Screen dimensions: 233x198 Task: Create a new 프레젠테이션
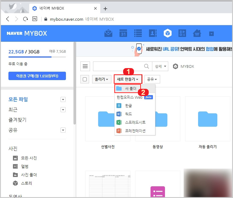pos(135,131)
